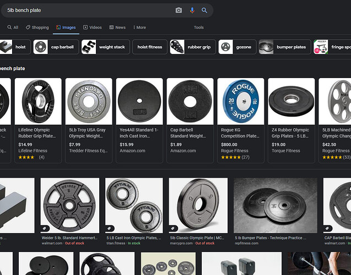Open the Yes4All Standard cast iron plate image
Viewport: 351px width, 275px height.
pyautogui.click(x=139, y=101)
